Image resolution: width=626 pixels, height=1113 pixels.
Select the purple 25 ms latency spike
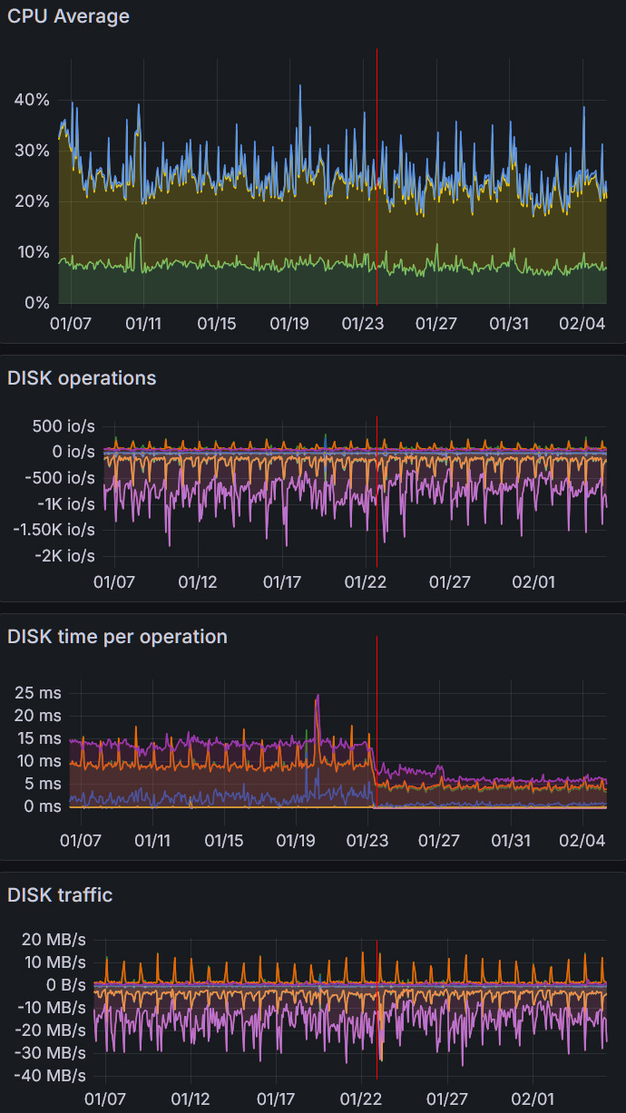(x=317, y=697)
